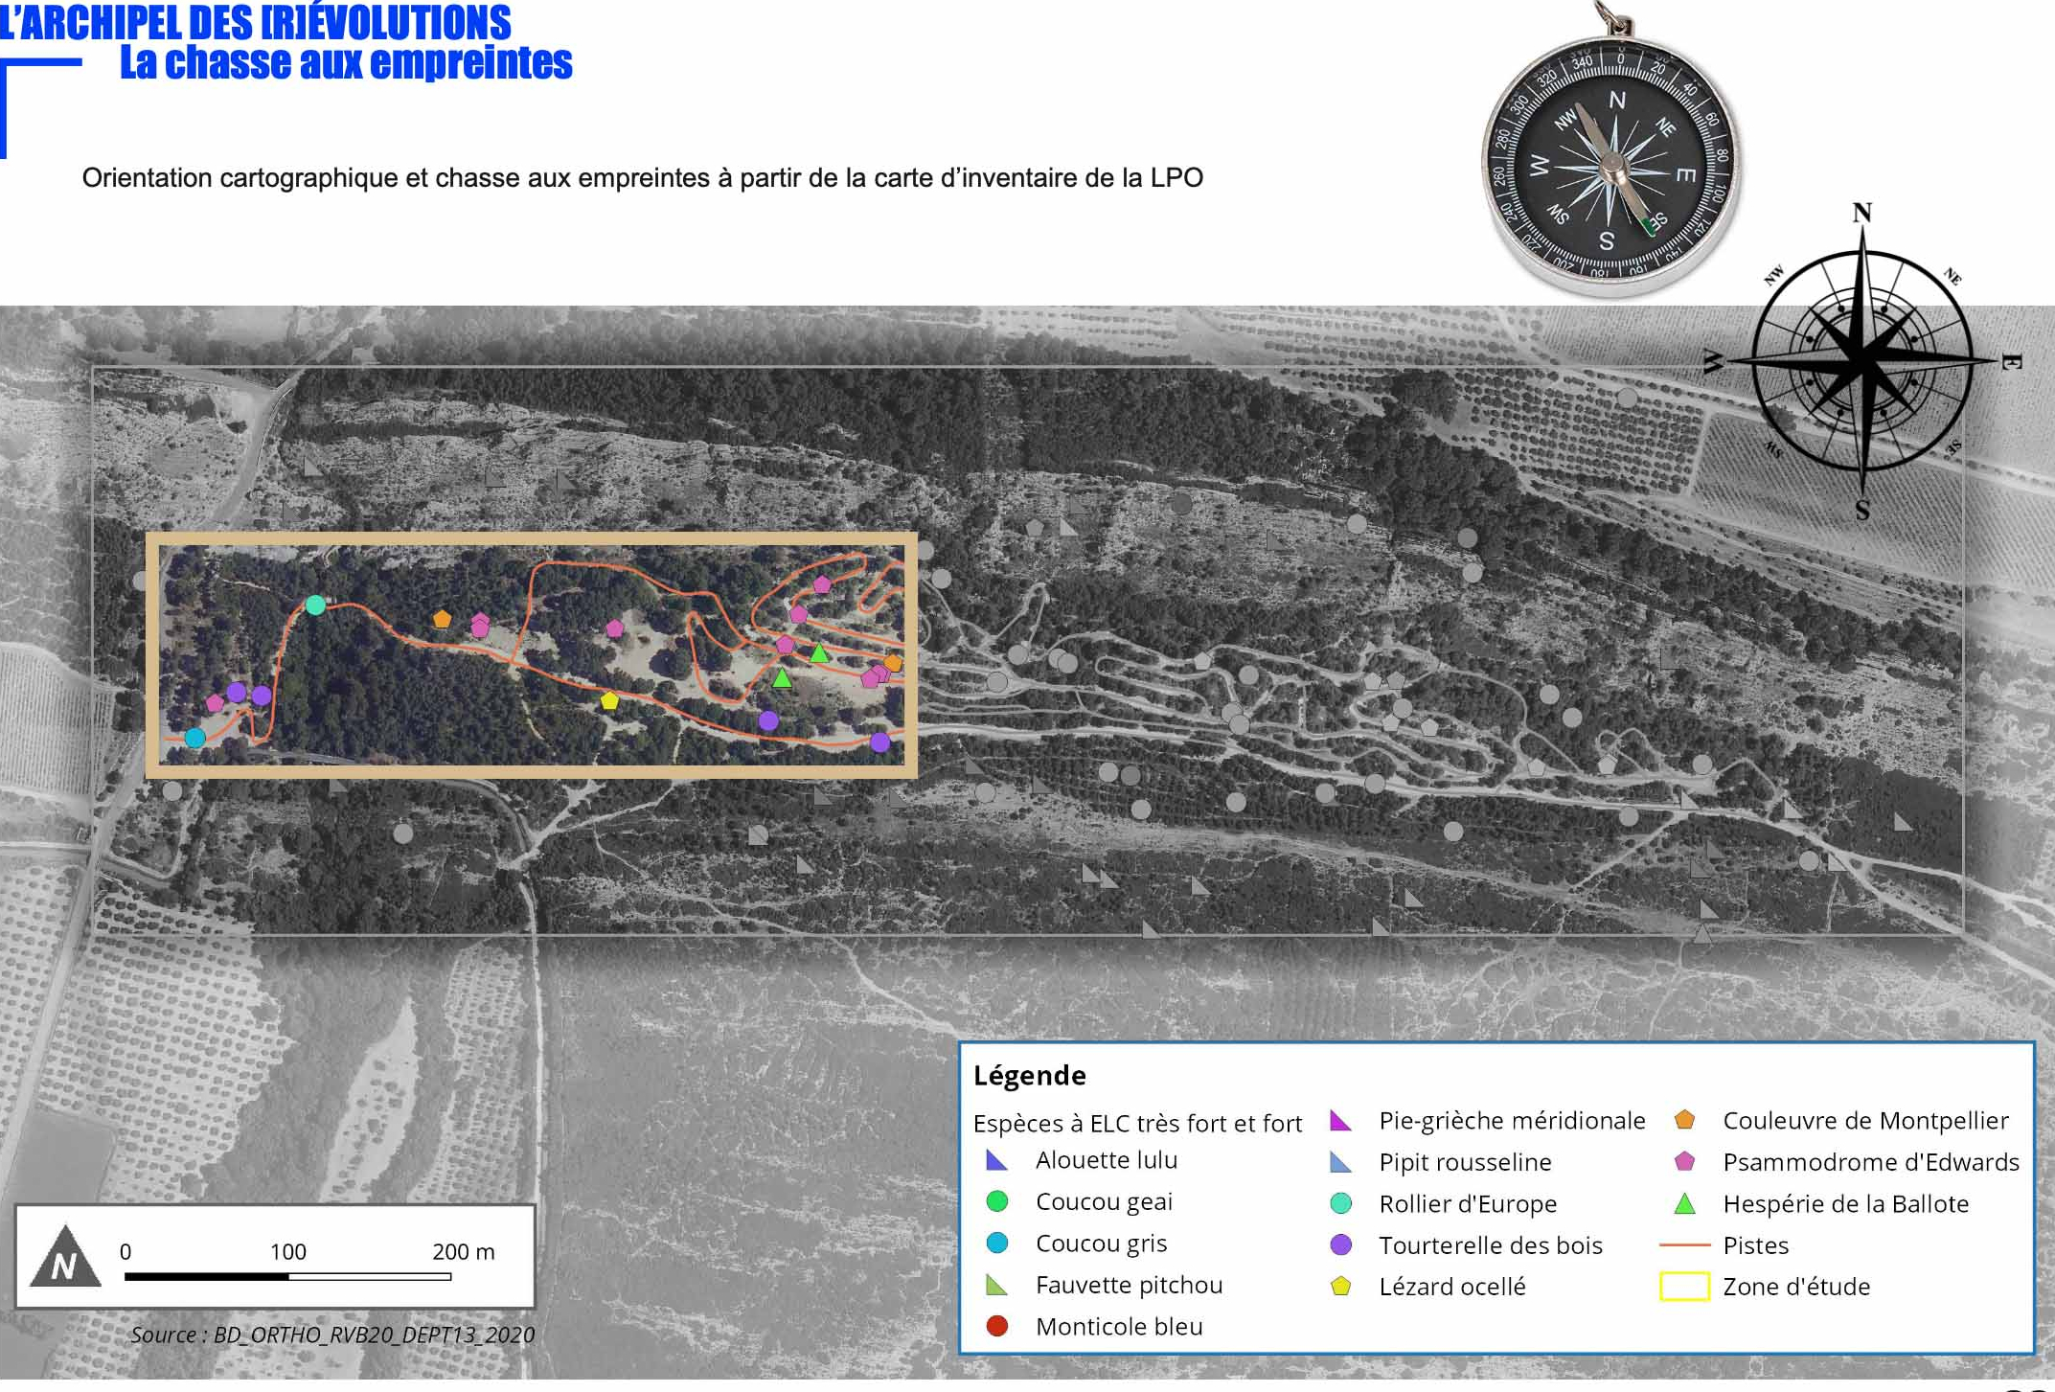Click the green Coucou geai legend circle

click(996, 1201)
